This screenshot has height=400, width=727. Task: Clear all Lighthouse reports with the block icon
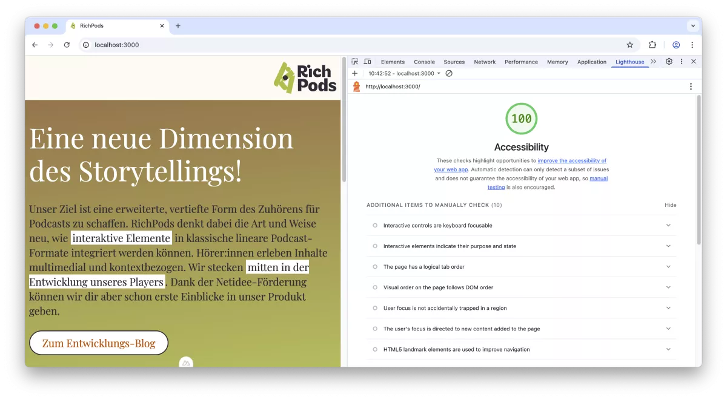pos(448,73)
